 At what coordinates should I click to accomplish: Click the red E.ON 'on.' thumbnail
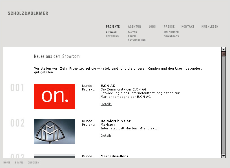54,96
